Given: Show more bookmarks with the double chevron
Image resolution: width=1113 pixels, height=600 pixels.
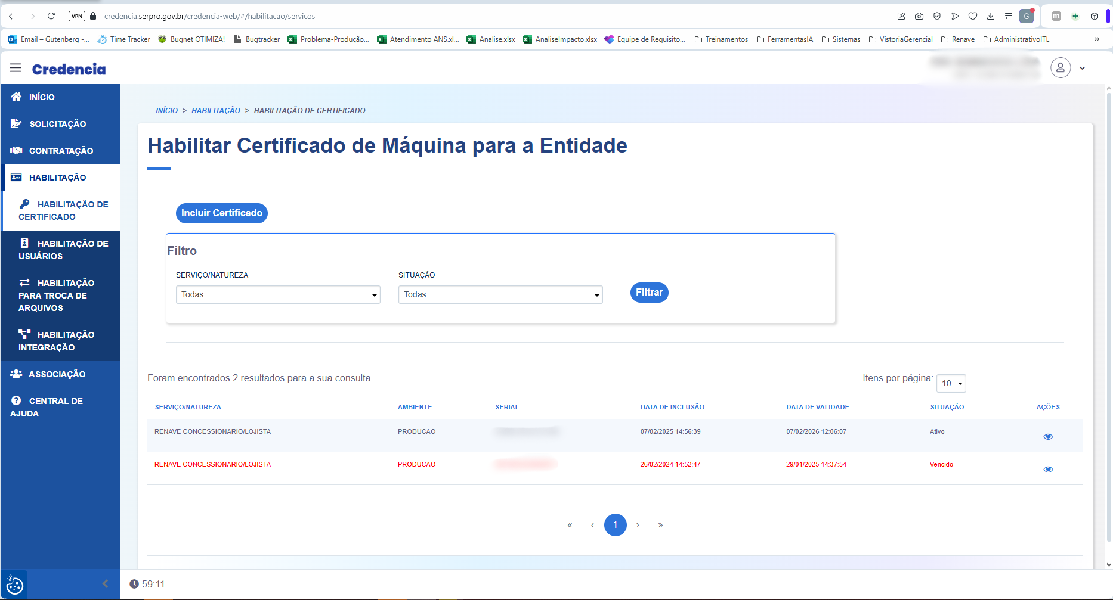Looking at the screenshot, I should coord(1097,39).
